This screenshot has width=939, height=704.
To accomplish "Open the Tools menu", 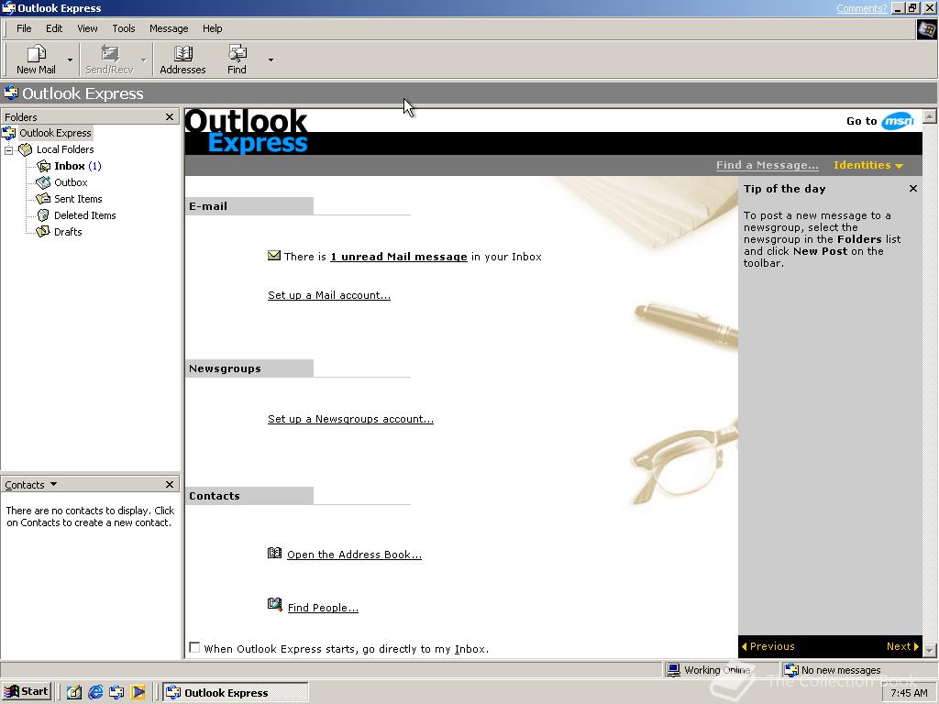I will point(124,28).
